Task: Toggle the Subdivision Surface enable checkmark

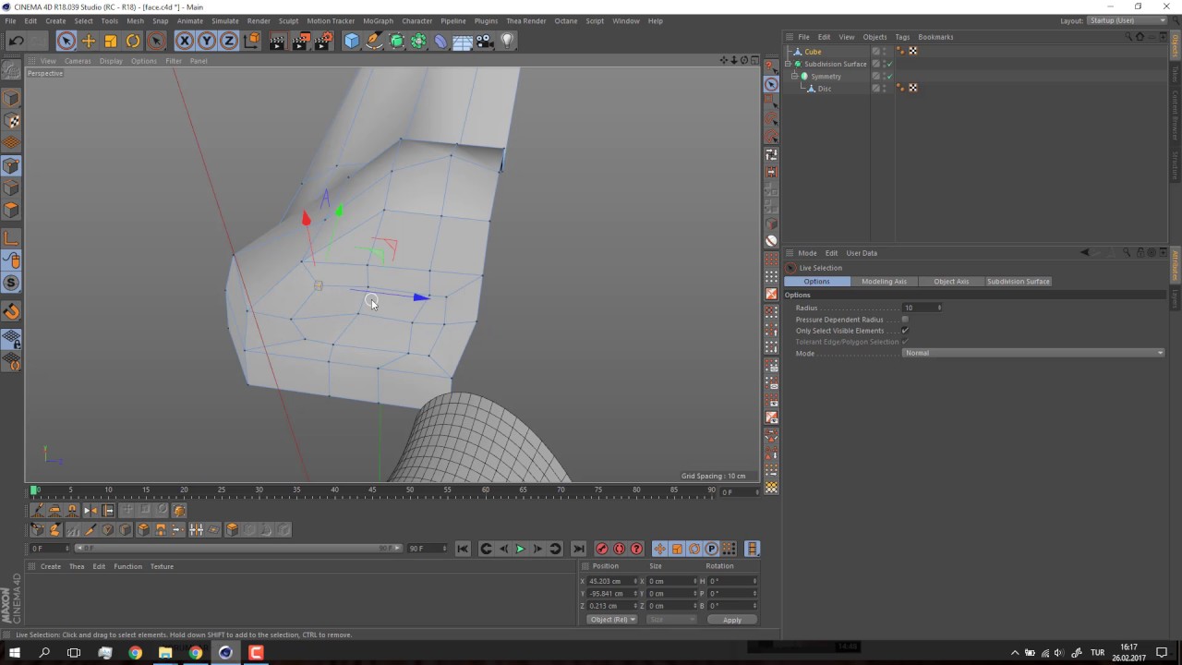Action: coord(889,64)
